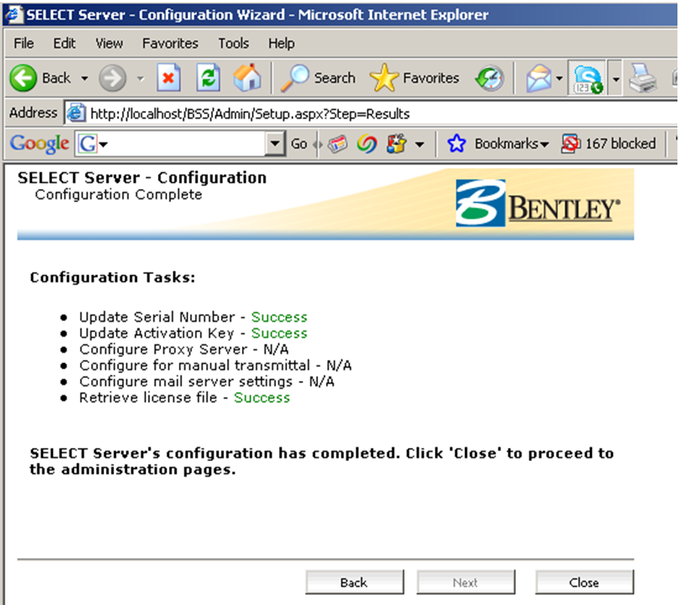Click the Google toolbar search field
Screen dimensions: 679x605
click(180, 143)
